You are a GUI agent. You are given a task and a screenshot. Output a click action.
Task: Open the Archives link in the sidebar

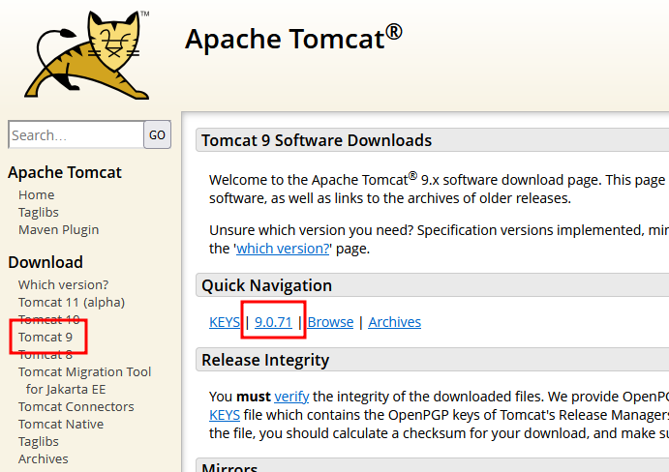tap(44, 459)
